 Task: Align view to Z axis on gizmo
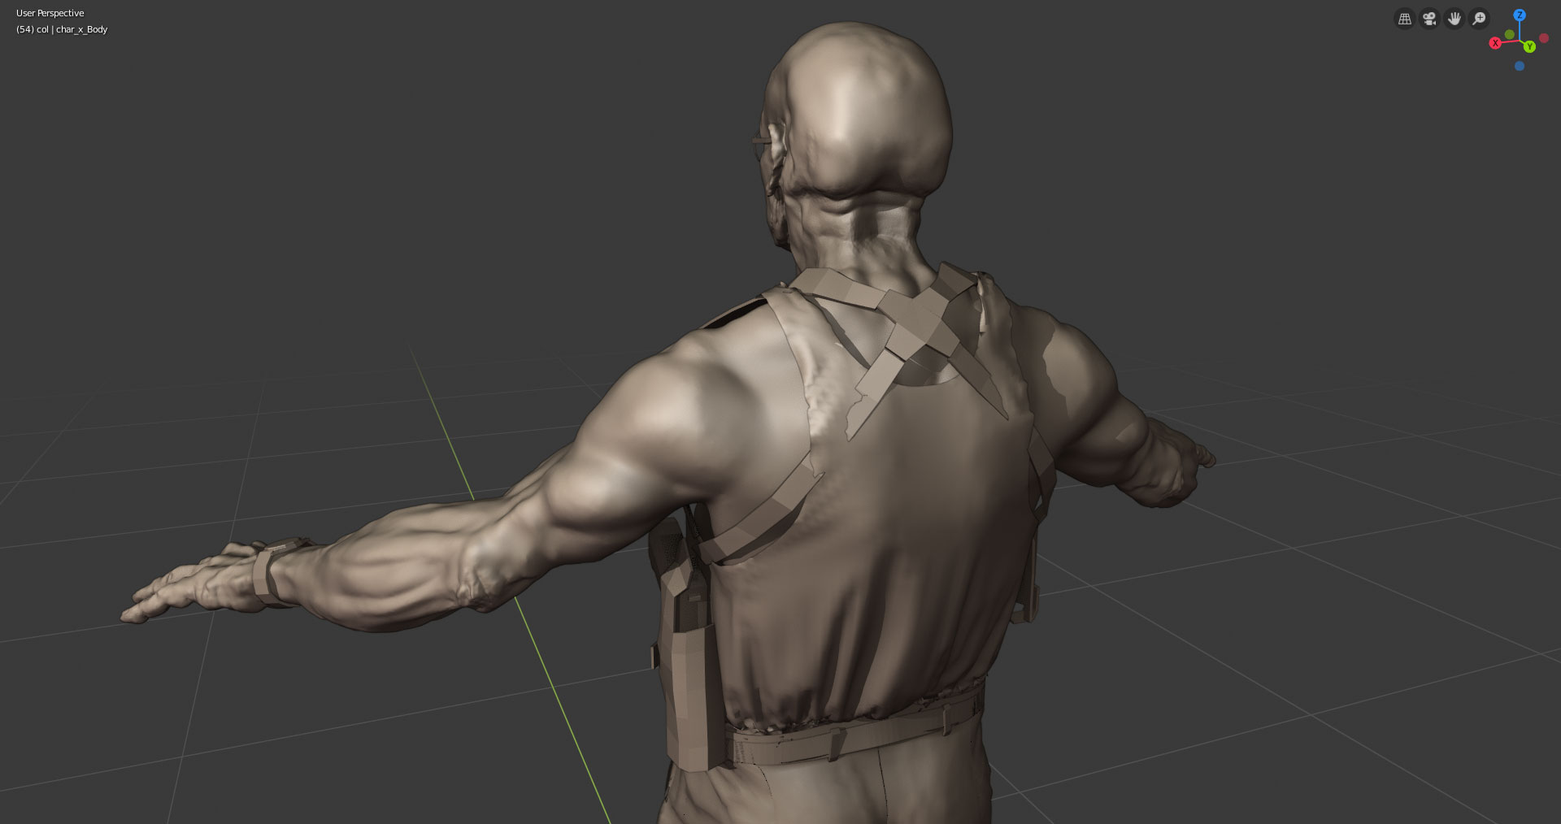[1519, 15]
